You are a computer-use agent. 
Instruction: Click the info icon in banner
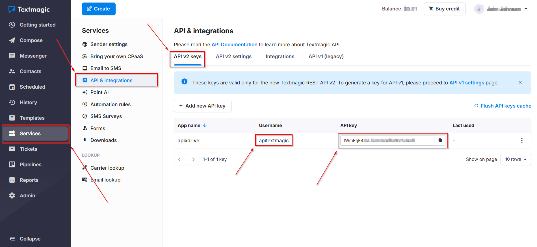point(184,82)
